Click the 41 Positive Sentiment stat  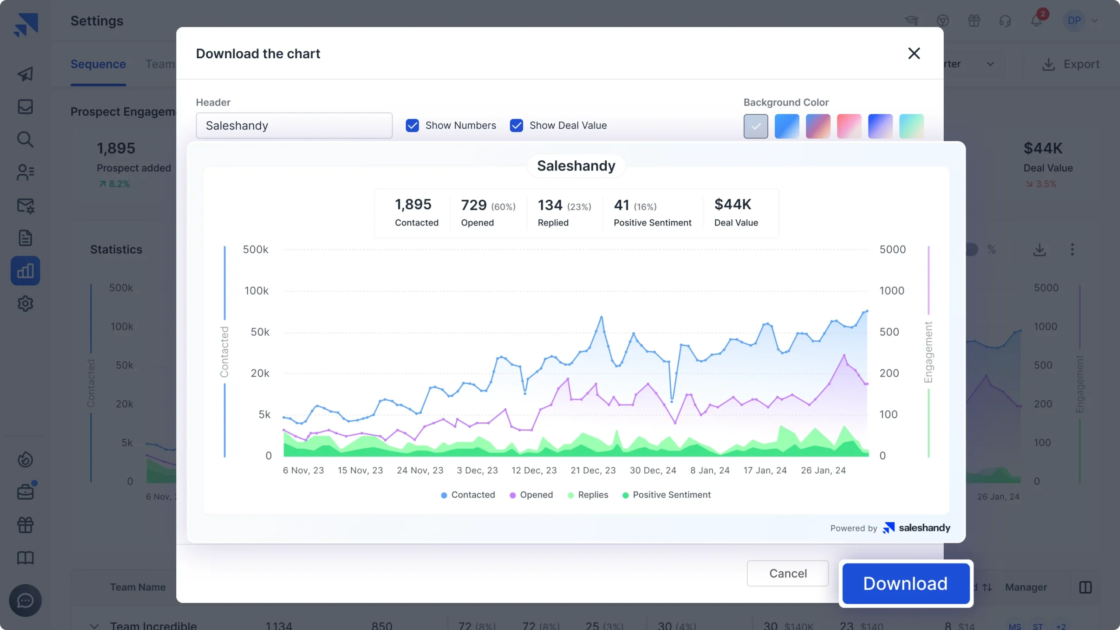pos(652,212)
